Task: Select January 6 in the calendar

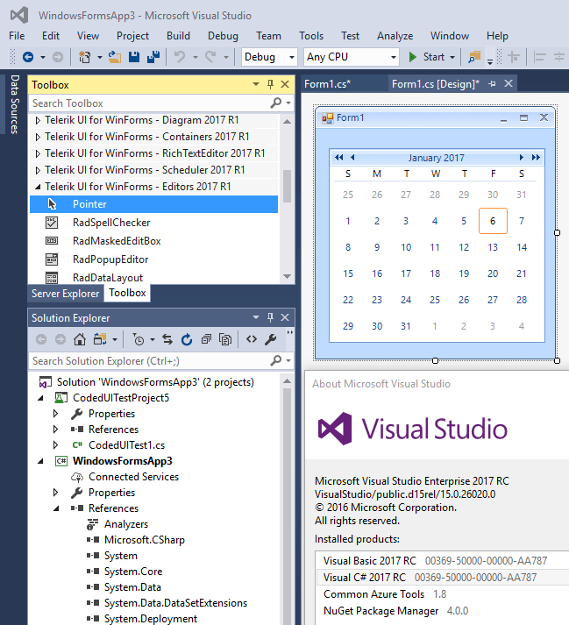Action: [493, 221]
